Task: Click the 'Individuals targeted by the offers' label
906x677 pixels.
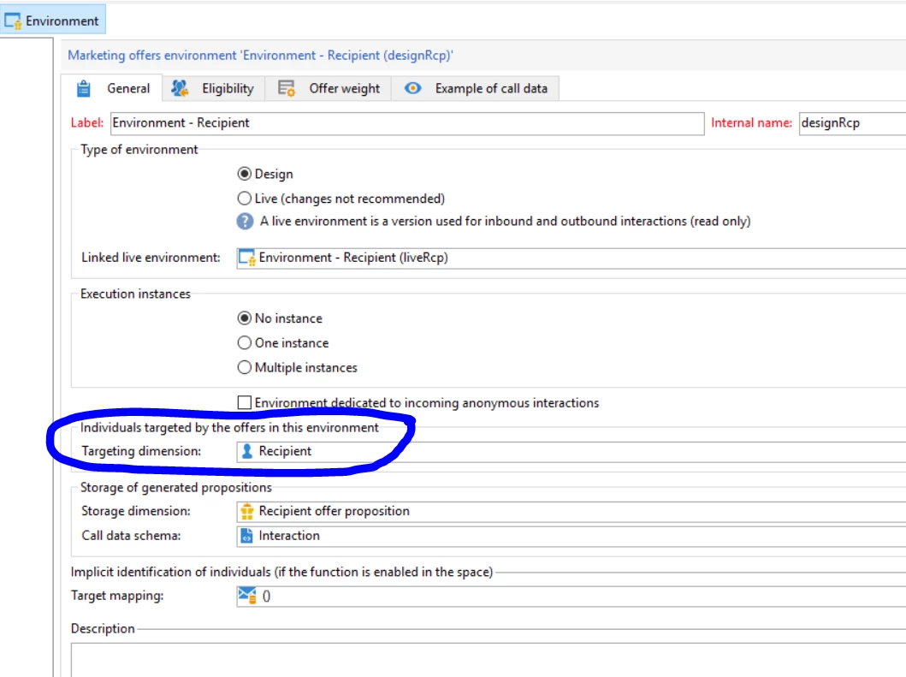Action: click(x=229, y=427)
